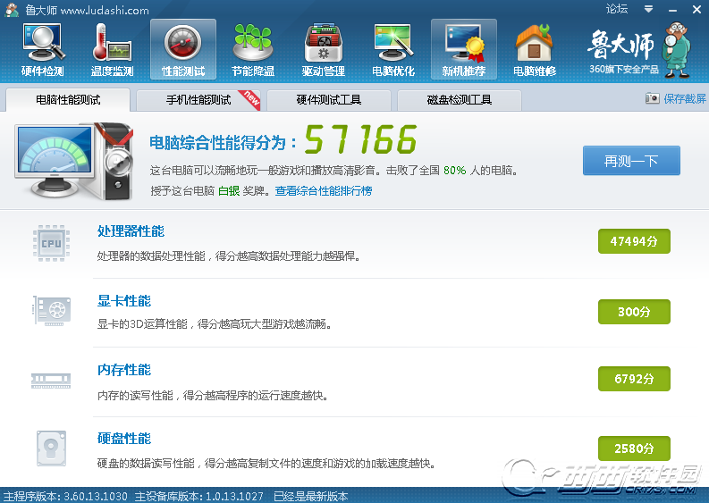709x503 pixels.
Task: Click the 6792分 memory score badge
Action: (x=634, y=379)
